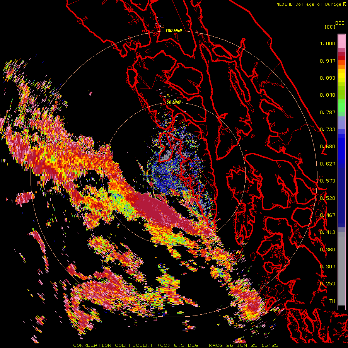Pick the large gray color bar segment
This screenshot has height=348, width=348.
(341, 269)
